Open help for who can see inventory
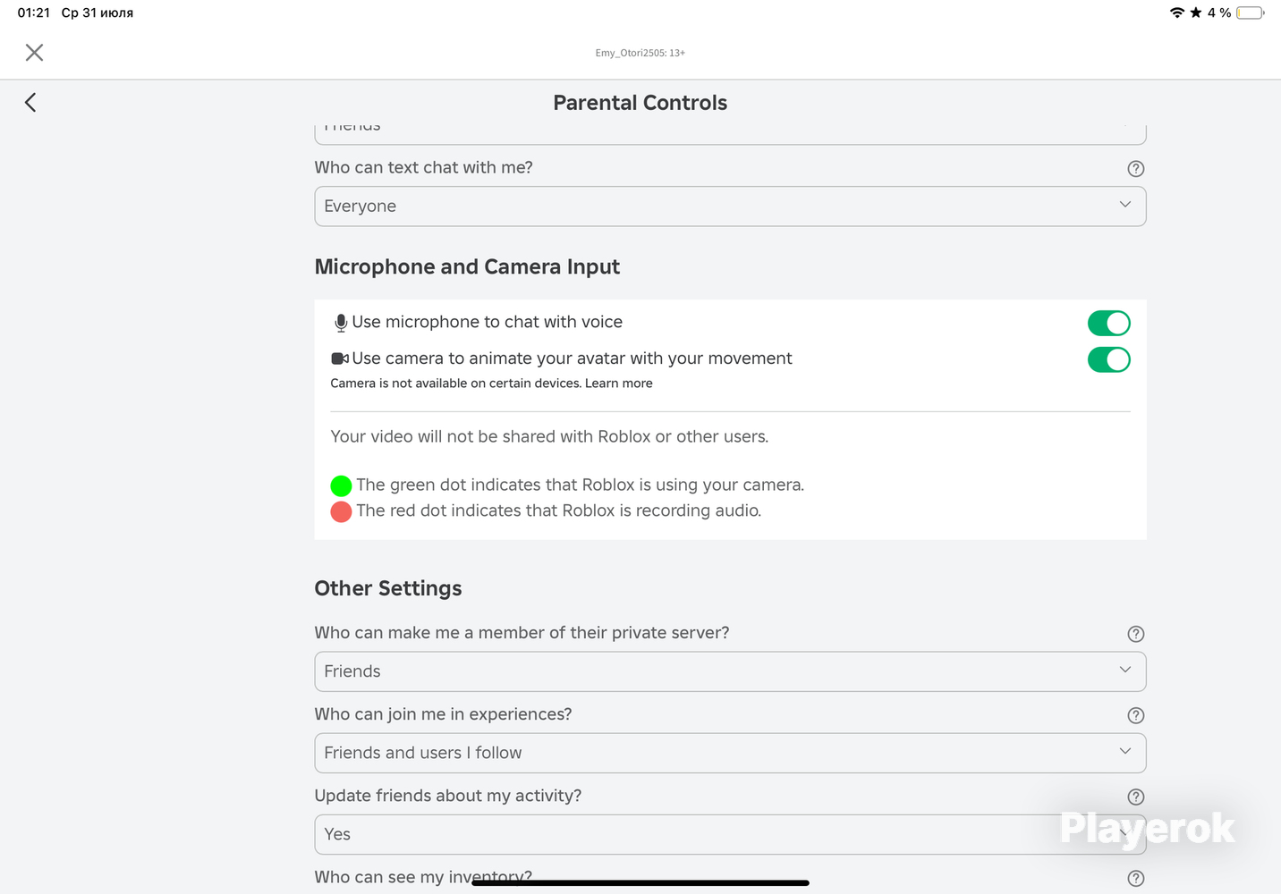The width and height of the screenshot is (1281, 894). (x=1135, y=878)
